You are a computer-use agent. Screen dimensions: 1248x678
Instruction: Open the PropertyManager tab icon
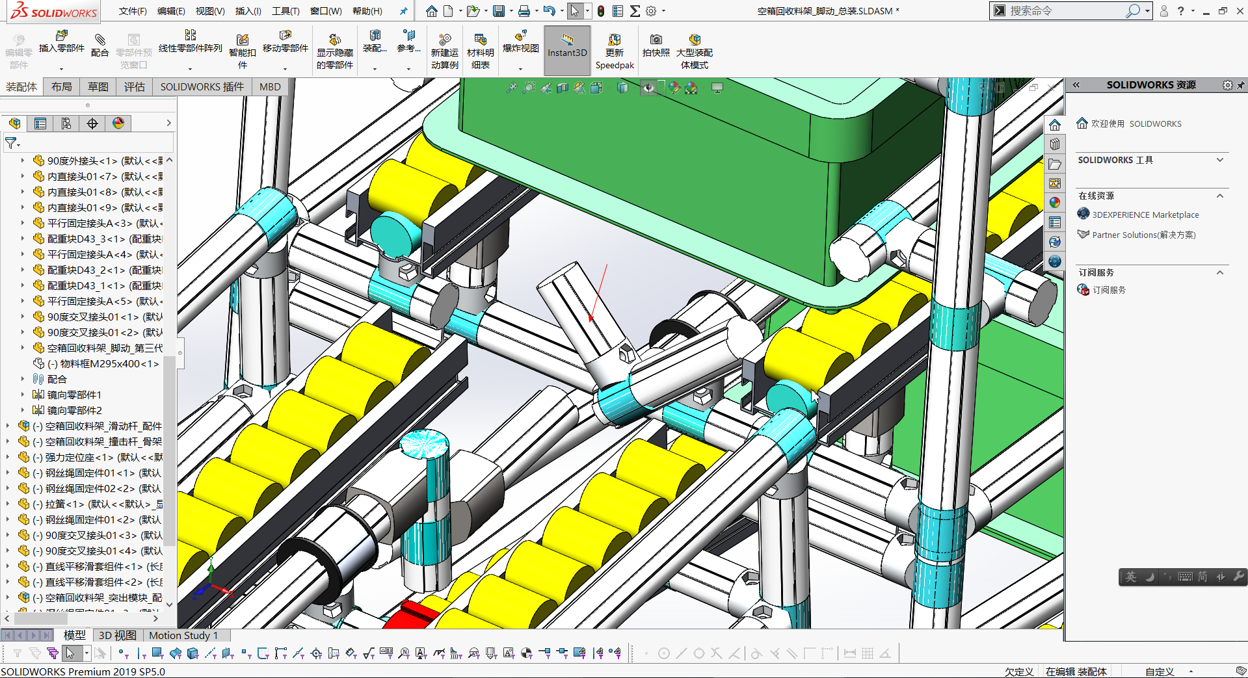(40, 124)
